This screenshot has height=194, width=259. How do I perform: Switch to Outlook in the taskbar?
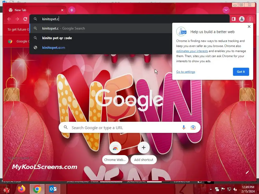tap(53, 189)
